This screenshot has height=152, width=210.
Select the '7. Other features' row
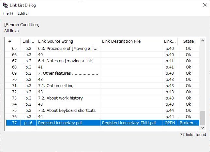click(x=102, y=73)
